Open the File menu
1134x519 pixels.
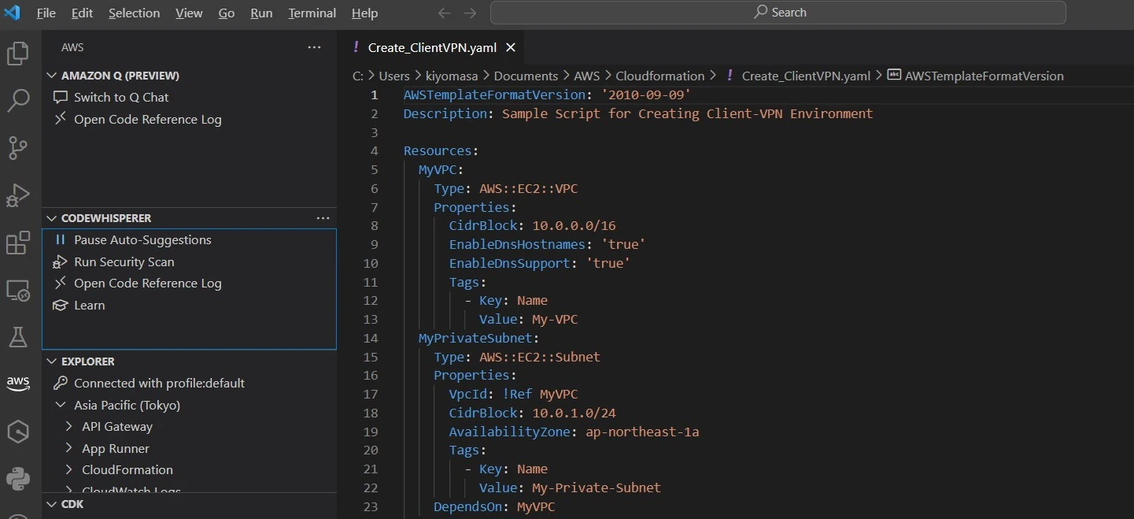coord(46,13)
